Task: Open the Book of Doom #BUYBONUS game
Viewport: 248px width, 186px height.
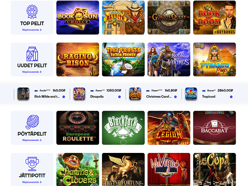Action: (215, 17)
